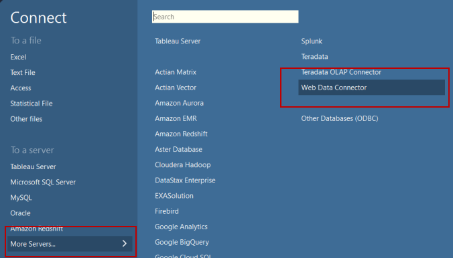Open the Text File connection
The image size is (453, 258).
pos(23,72)
